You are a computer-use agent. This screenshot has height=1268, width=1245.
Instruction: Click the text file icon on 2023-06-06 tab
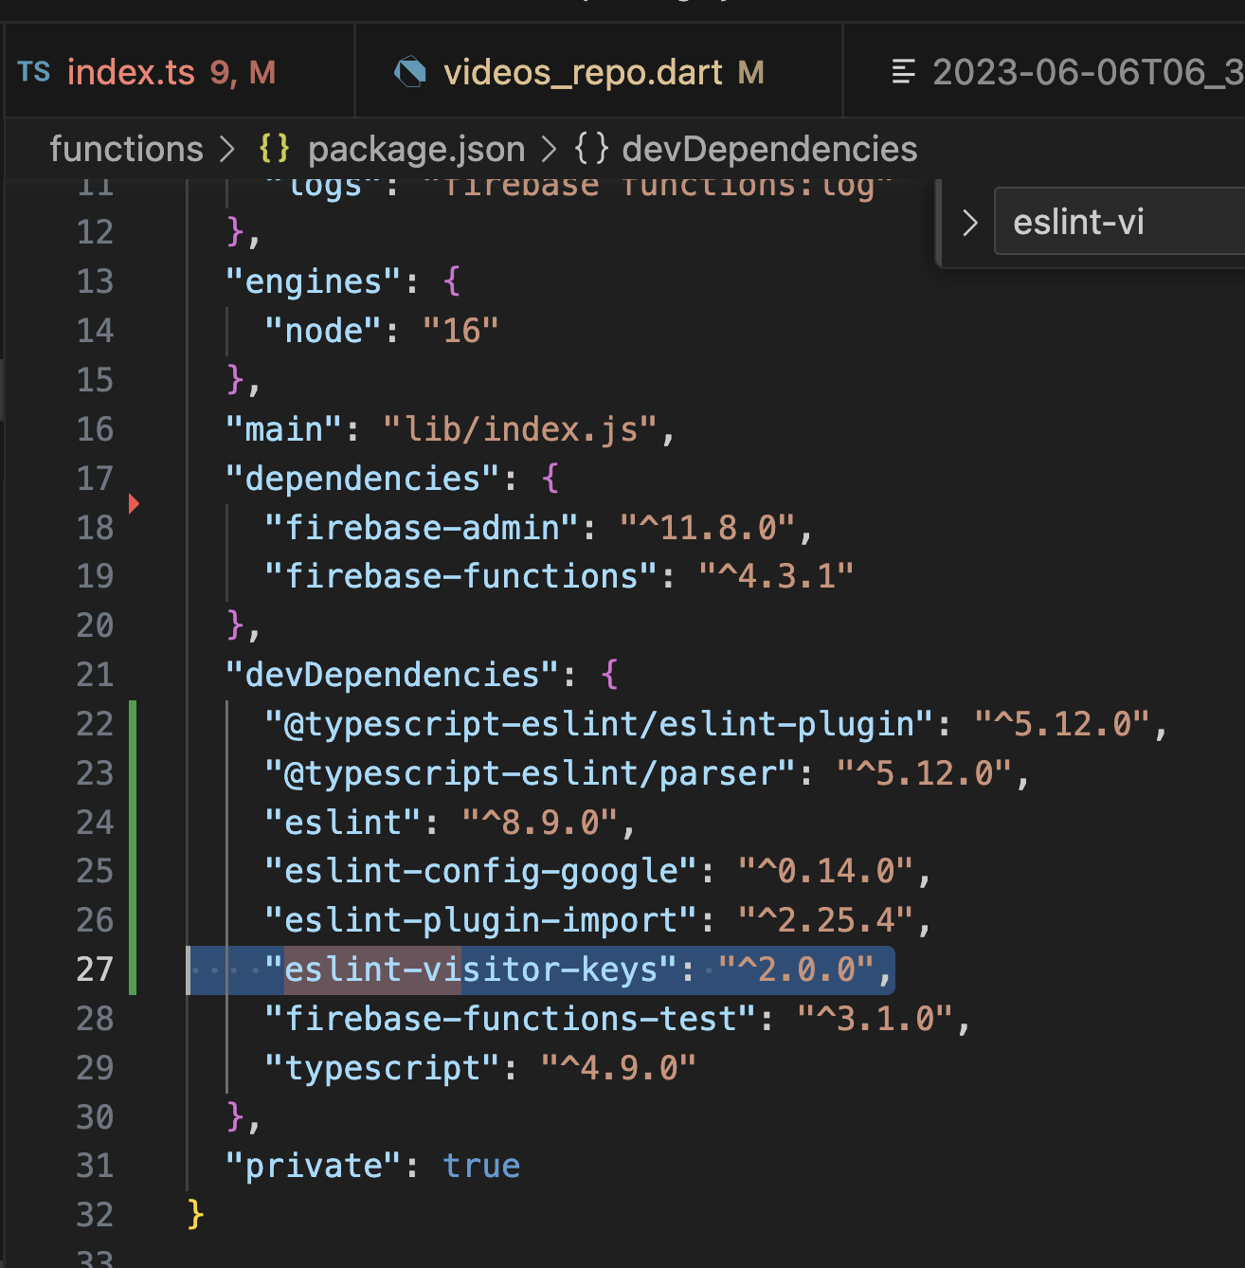(x=904, y=72)
